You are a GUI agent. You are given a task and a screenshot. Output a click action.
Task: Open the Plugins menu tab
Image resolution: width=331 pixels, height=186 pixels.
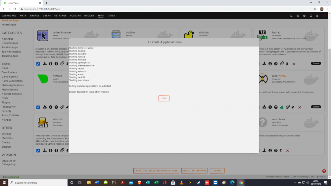pyautogui.click(x=75, y=16)
